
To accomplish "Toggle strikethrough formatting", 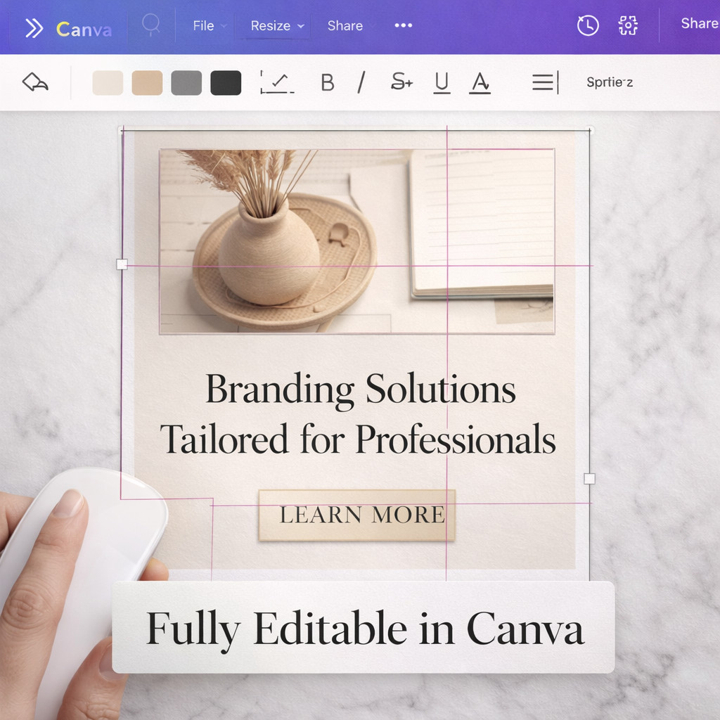I will pyautogui.click(x=401, y=82).
